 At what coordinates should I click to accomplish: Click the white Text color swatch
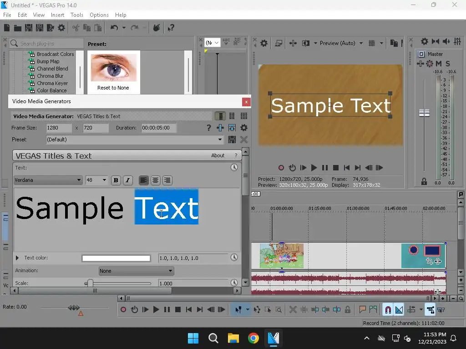pyautogui.click(x=116, y=258)
